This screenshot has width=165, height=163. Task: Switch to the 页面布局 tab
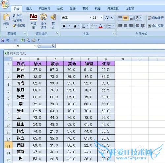tap(45, 9)
